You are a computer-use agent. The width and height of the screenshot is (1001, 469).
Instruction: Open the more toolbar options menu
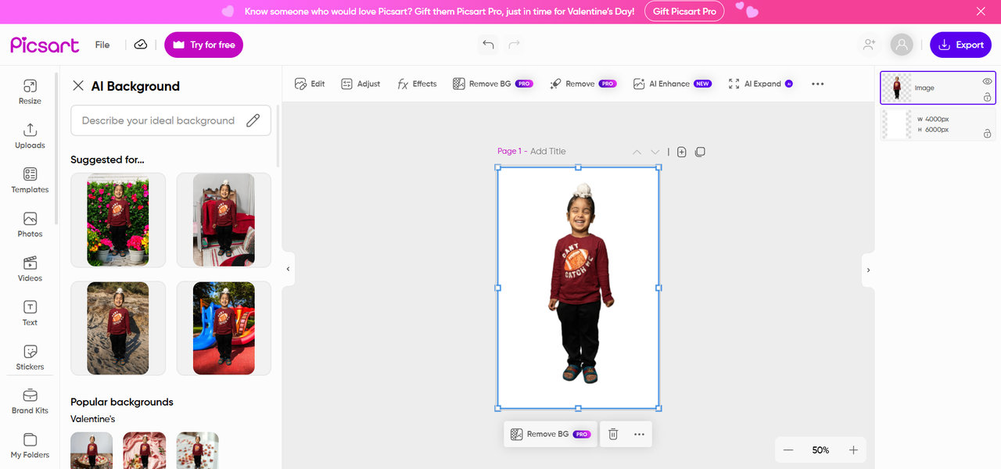click(817, 84)
